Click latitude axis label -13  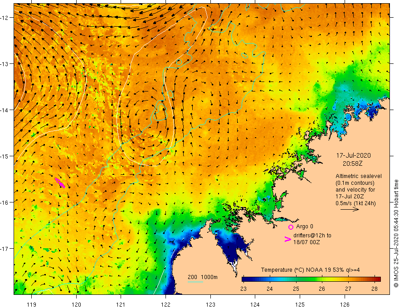click(5, 64)
